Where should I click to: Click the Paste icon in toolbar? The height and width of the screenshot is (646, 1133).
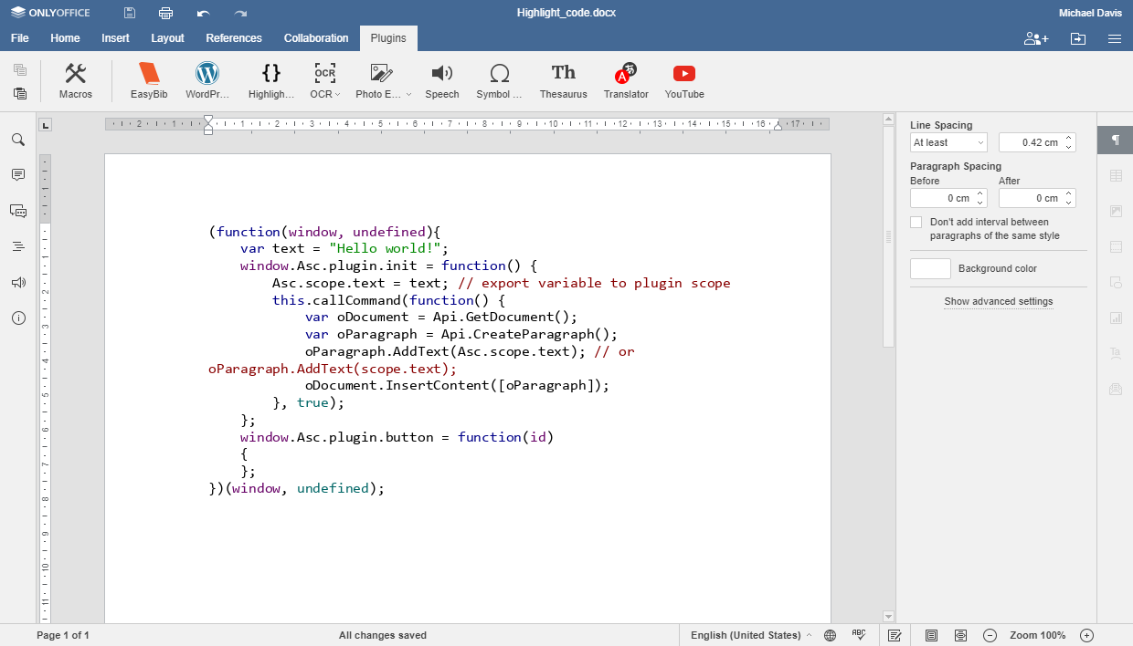(20, 93)
